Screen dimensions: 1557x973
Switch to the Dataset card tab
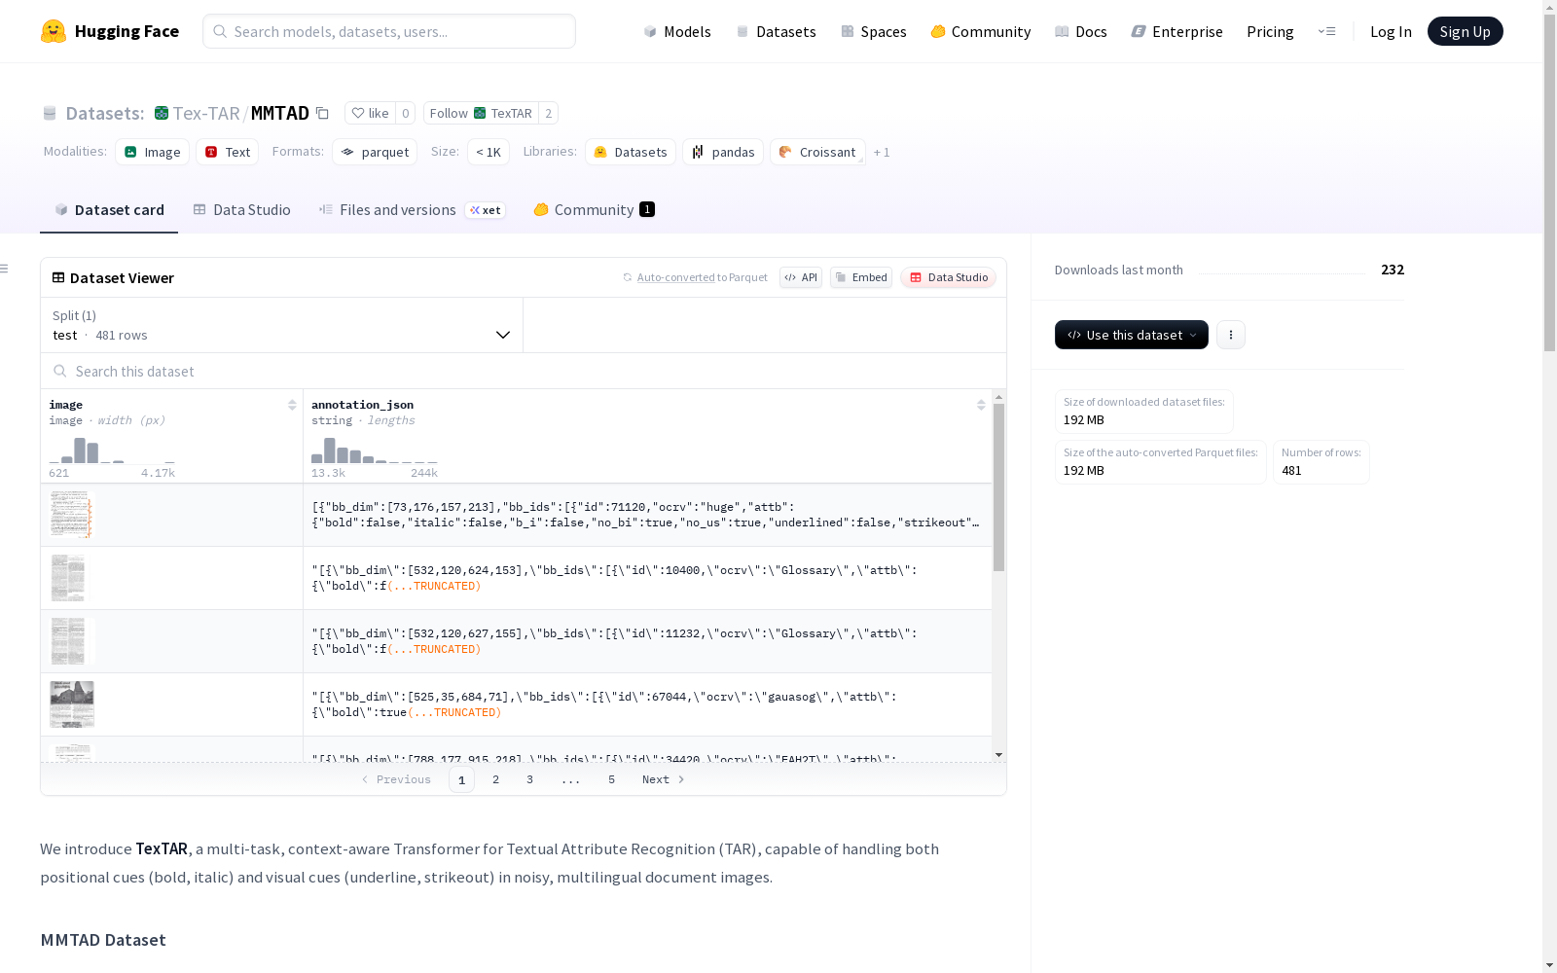point(109,210)
